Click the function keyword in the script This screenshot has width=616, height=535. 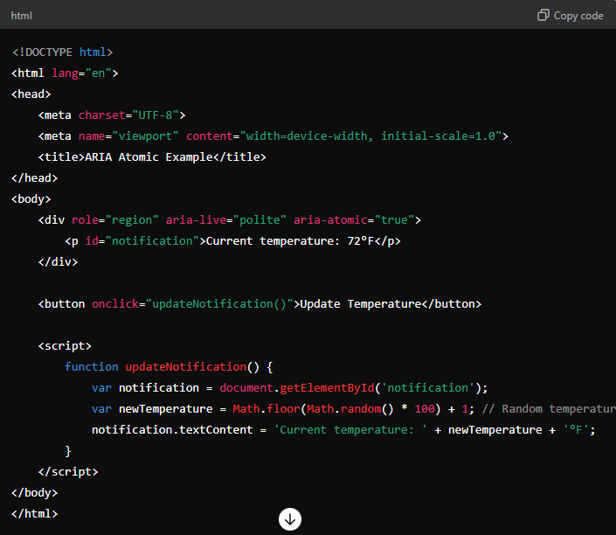pyautogui.click(x=91, y=367)
